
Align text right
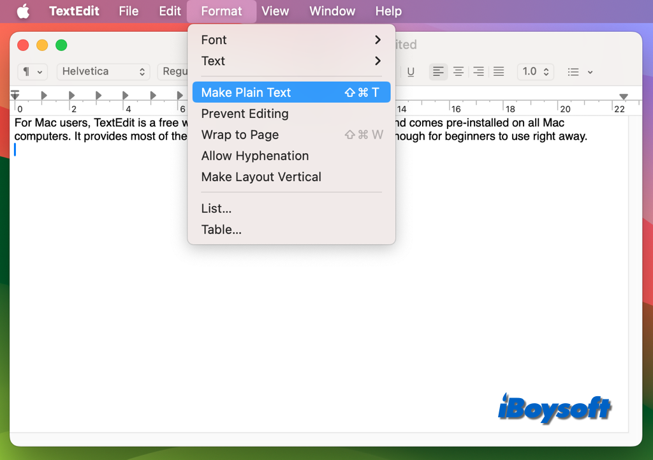point(478,71)
